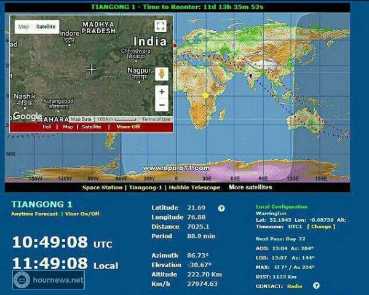Click the TIANGONG 1 title heading
This screenshot has width=369, height=295.
[42, 204]
